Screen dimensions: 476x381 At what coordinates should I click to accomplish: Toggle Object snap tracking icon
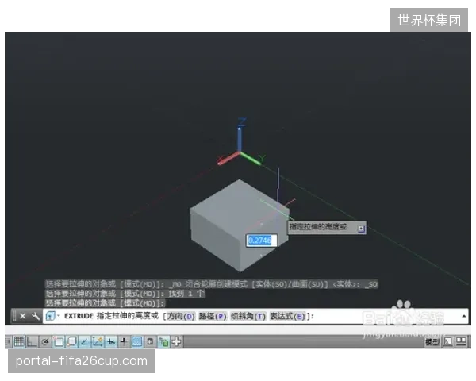[x=85, y=342]
